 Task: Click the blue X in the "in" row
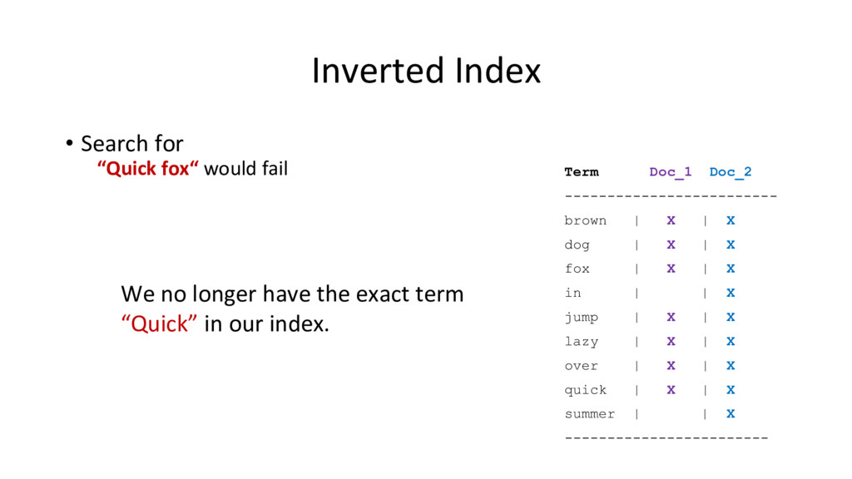pos(731,293)
